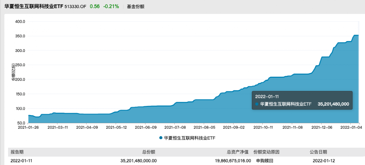Sort by 总资产净值 column header

pyautogui.click(x=238, y=152)
